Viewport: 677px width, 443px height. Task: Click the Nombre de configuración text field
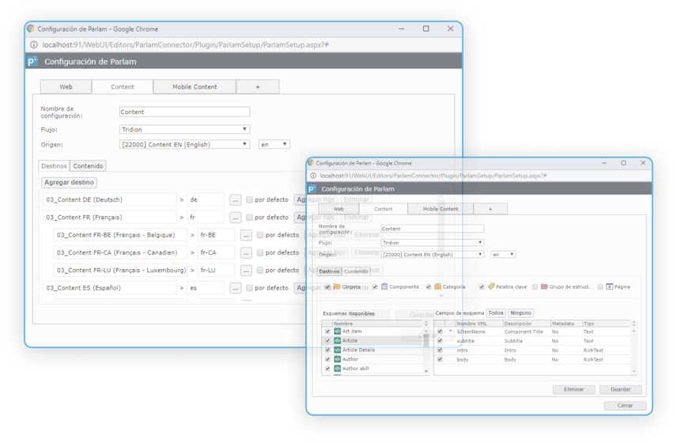[x=184, y=112]
